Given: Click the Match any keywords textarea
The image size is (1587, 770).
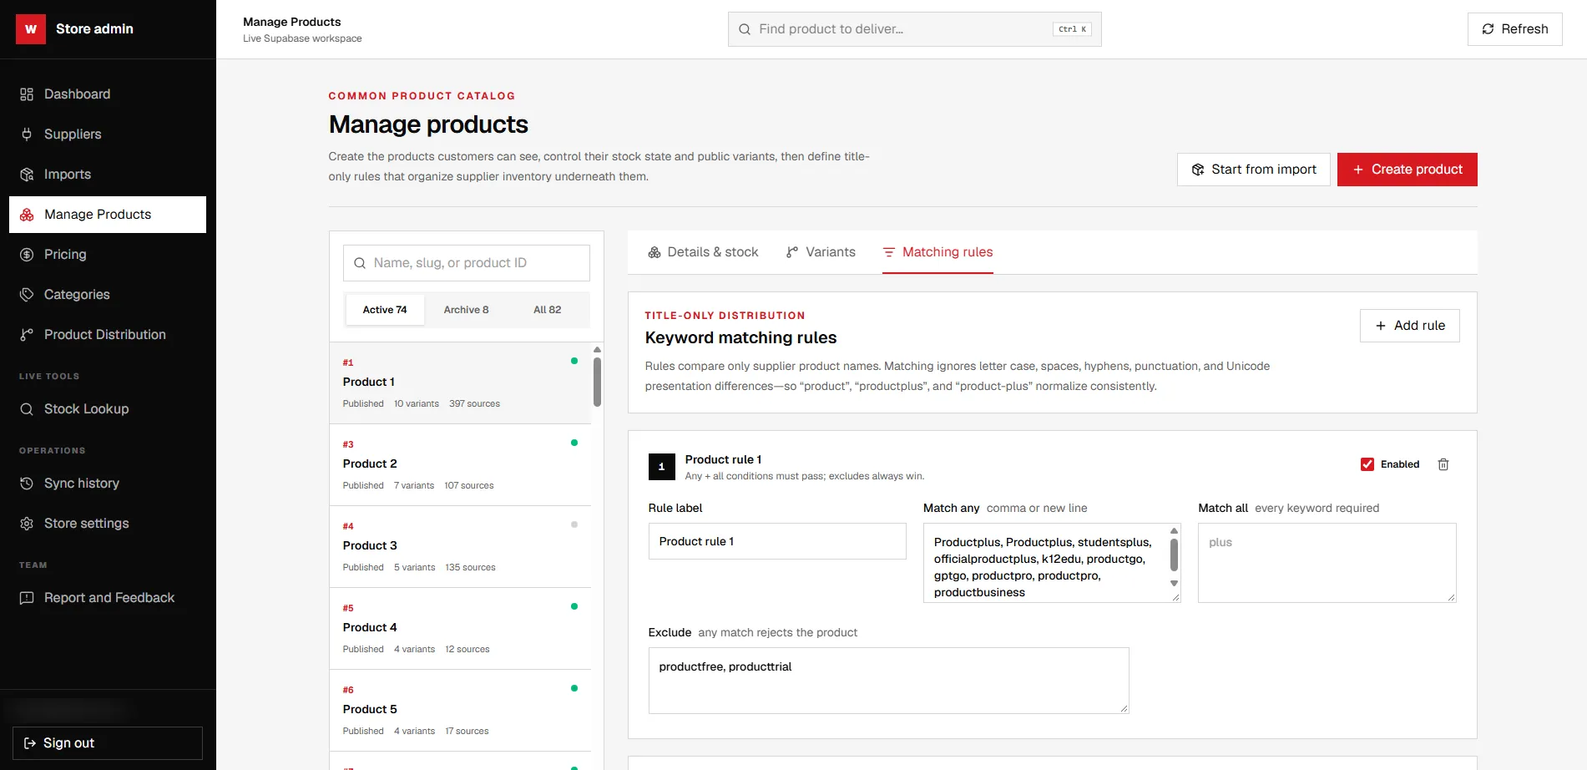Looking at the screenshot, I should click(1052, 563).
